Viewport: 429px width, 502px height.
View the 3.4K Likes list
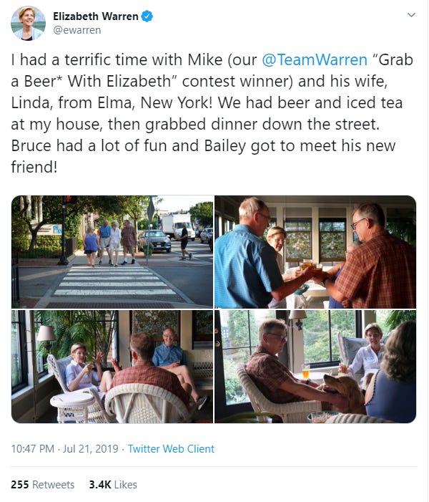113,485
